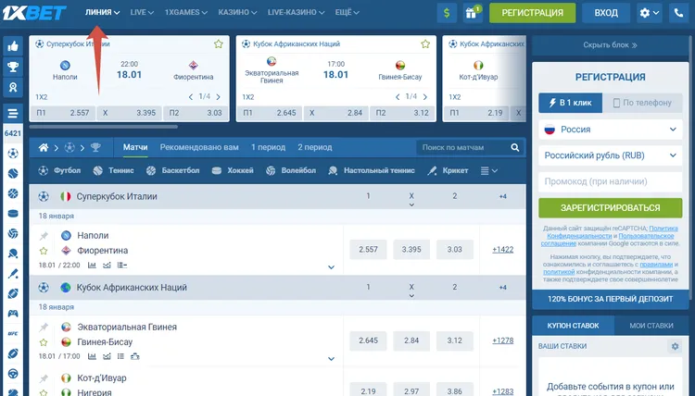Open the thumbs-up recommended sidebar icon
The height and width of the screenshot is (396, 695).
point(13,45)
